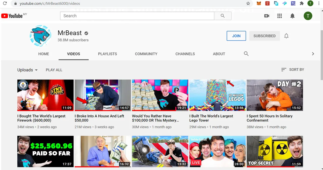
Task: Open the Chrome profile avatar T in the toolbar
Action: [310, 4]
